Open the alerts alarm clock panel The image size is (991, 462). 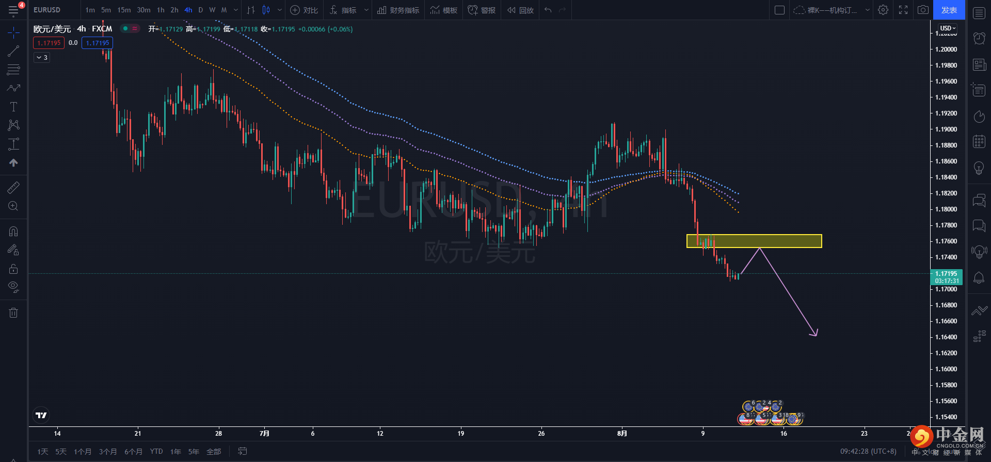coord(979,38)
